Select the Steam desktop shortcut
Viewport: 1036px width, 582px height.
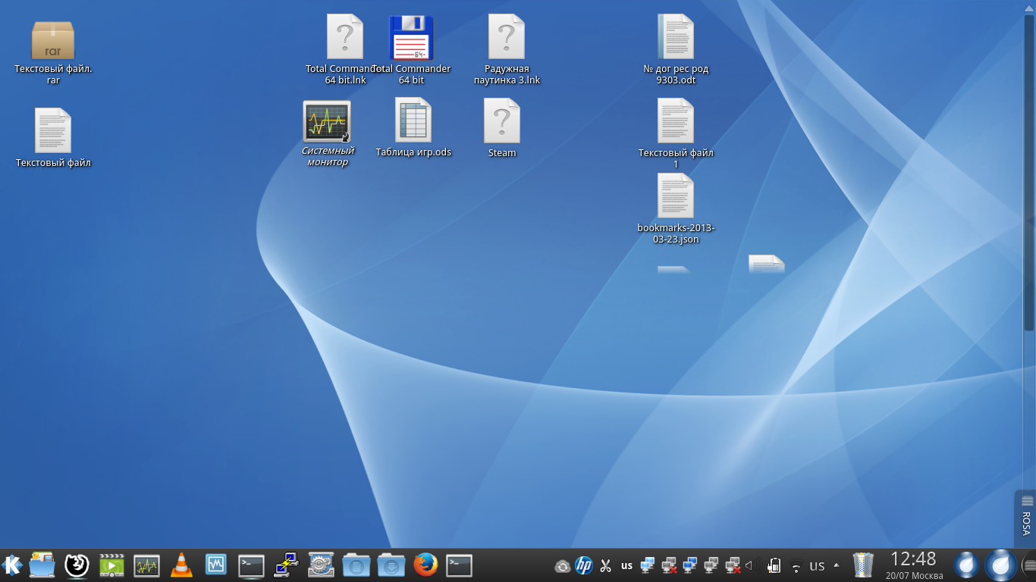(x=502, y=122)
